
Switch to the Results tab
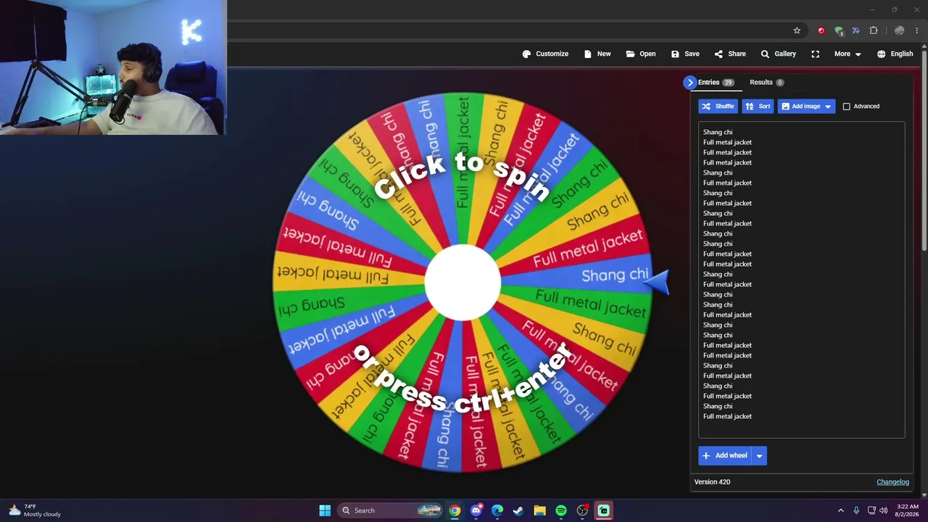coord(766,82)
